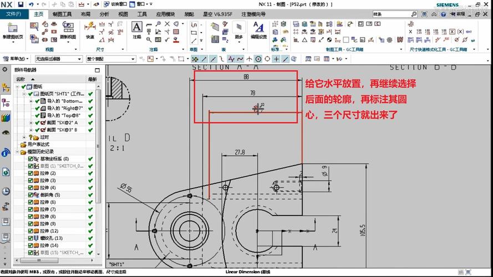Viewport: 493px width, 277px height.
Task: Toggle checkbox for 拉伸 (14)
Action: click(31, 245)
